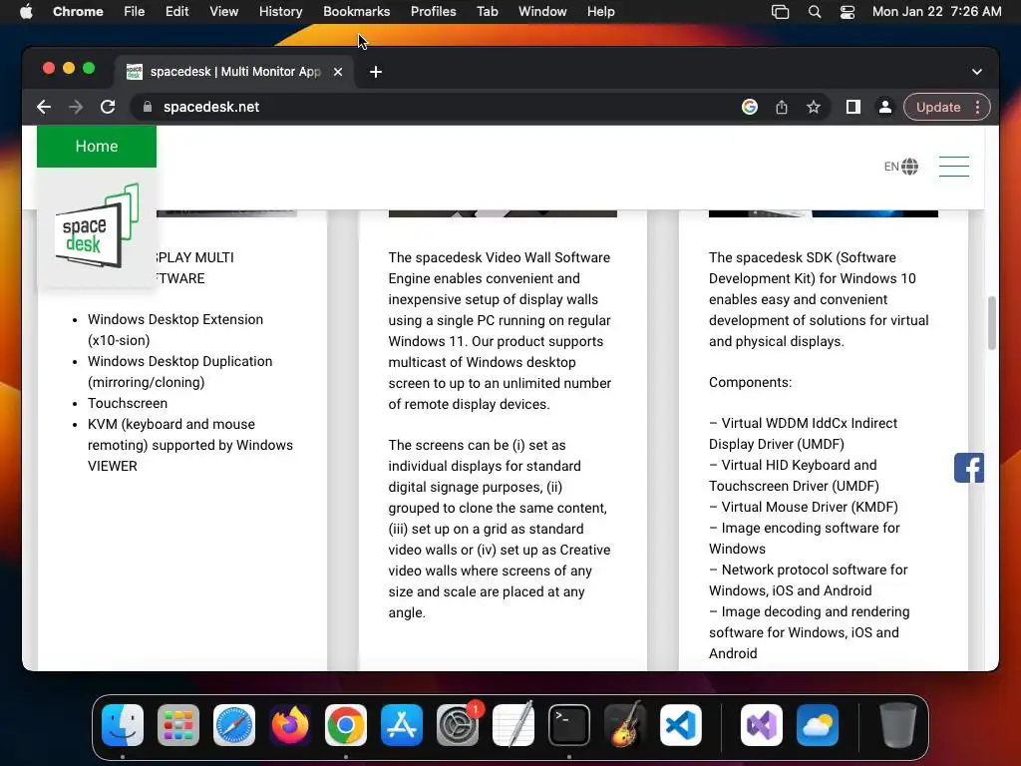This screenshot has width=1021, height=766.
Task: Open Terminal from the Dock
Action: pos(569,725)
